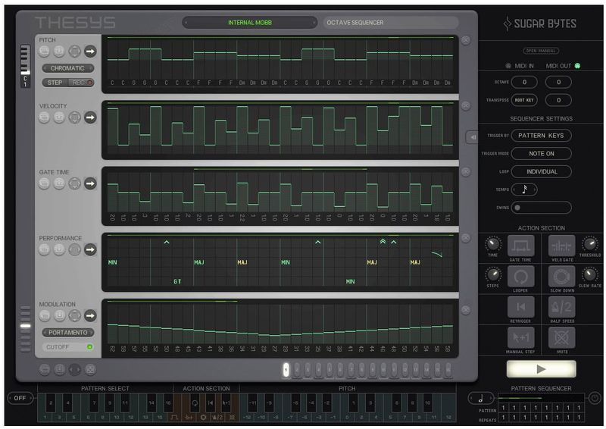Toggle the CUTOFF green LED

(x=89, y=347)
